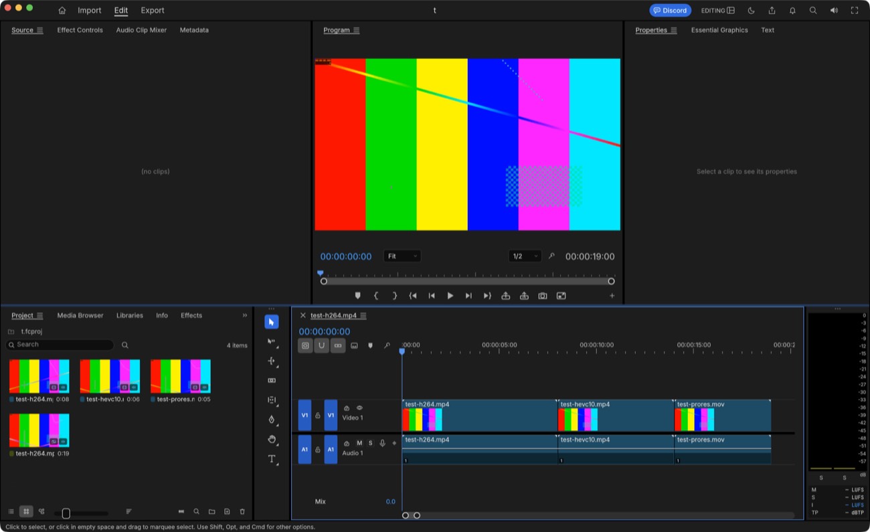The width and height of the screenshot is (870, 532).
Task: Open the Export page
Action: pyautogui.click(x=153, y=10)
